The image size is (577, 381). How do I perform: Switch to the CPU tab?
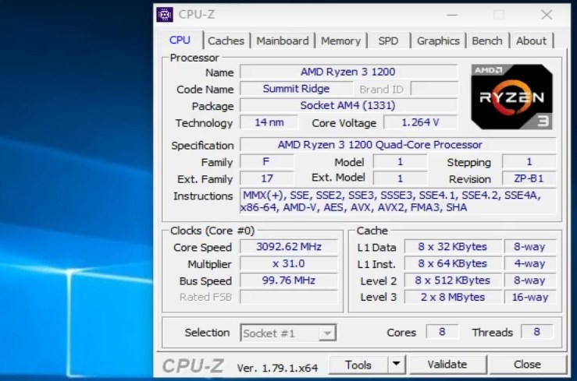click(180, 40)
